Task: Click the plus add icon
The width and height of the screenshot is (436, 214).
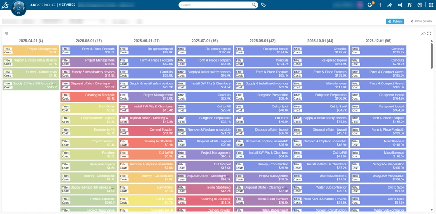Action: coord(380,5)
